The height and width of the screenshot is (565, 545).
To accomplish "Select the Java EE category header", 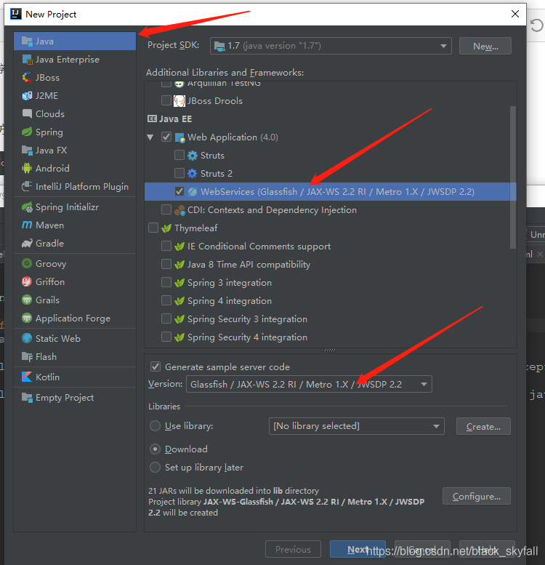I will point(169,119).
